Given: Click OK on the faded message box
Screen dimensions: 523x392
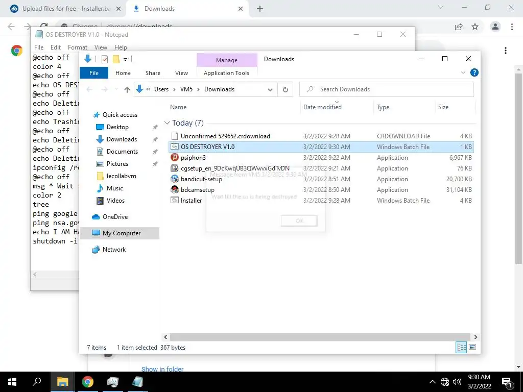Looking at the screenshot, I should [x=299, y=220].
